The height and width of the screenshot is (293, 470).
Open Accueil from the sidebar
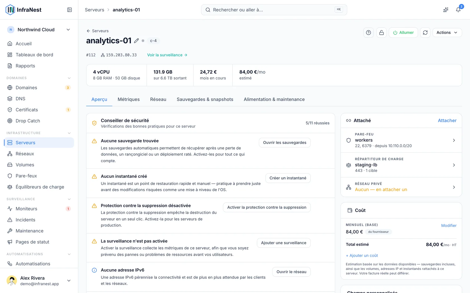point(39,44)
